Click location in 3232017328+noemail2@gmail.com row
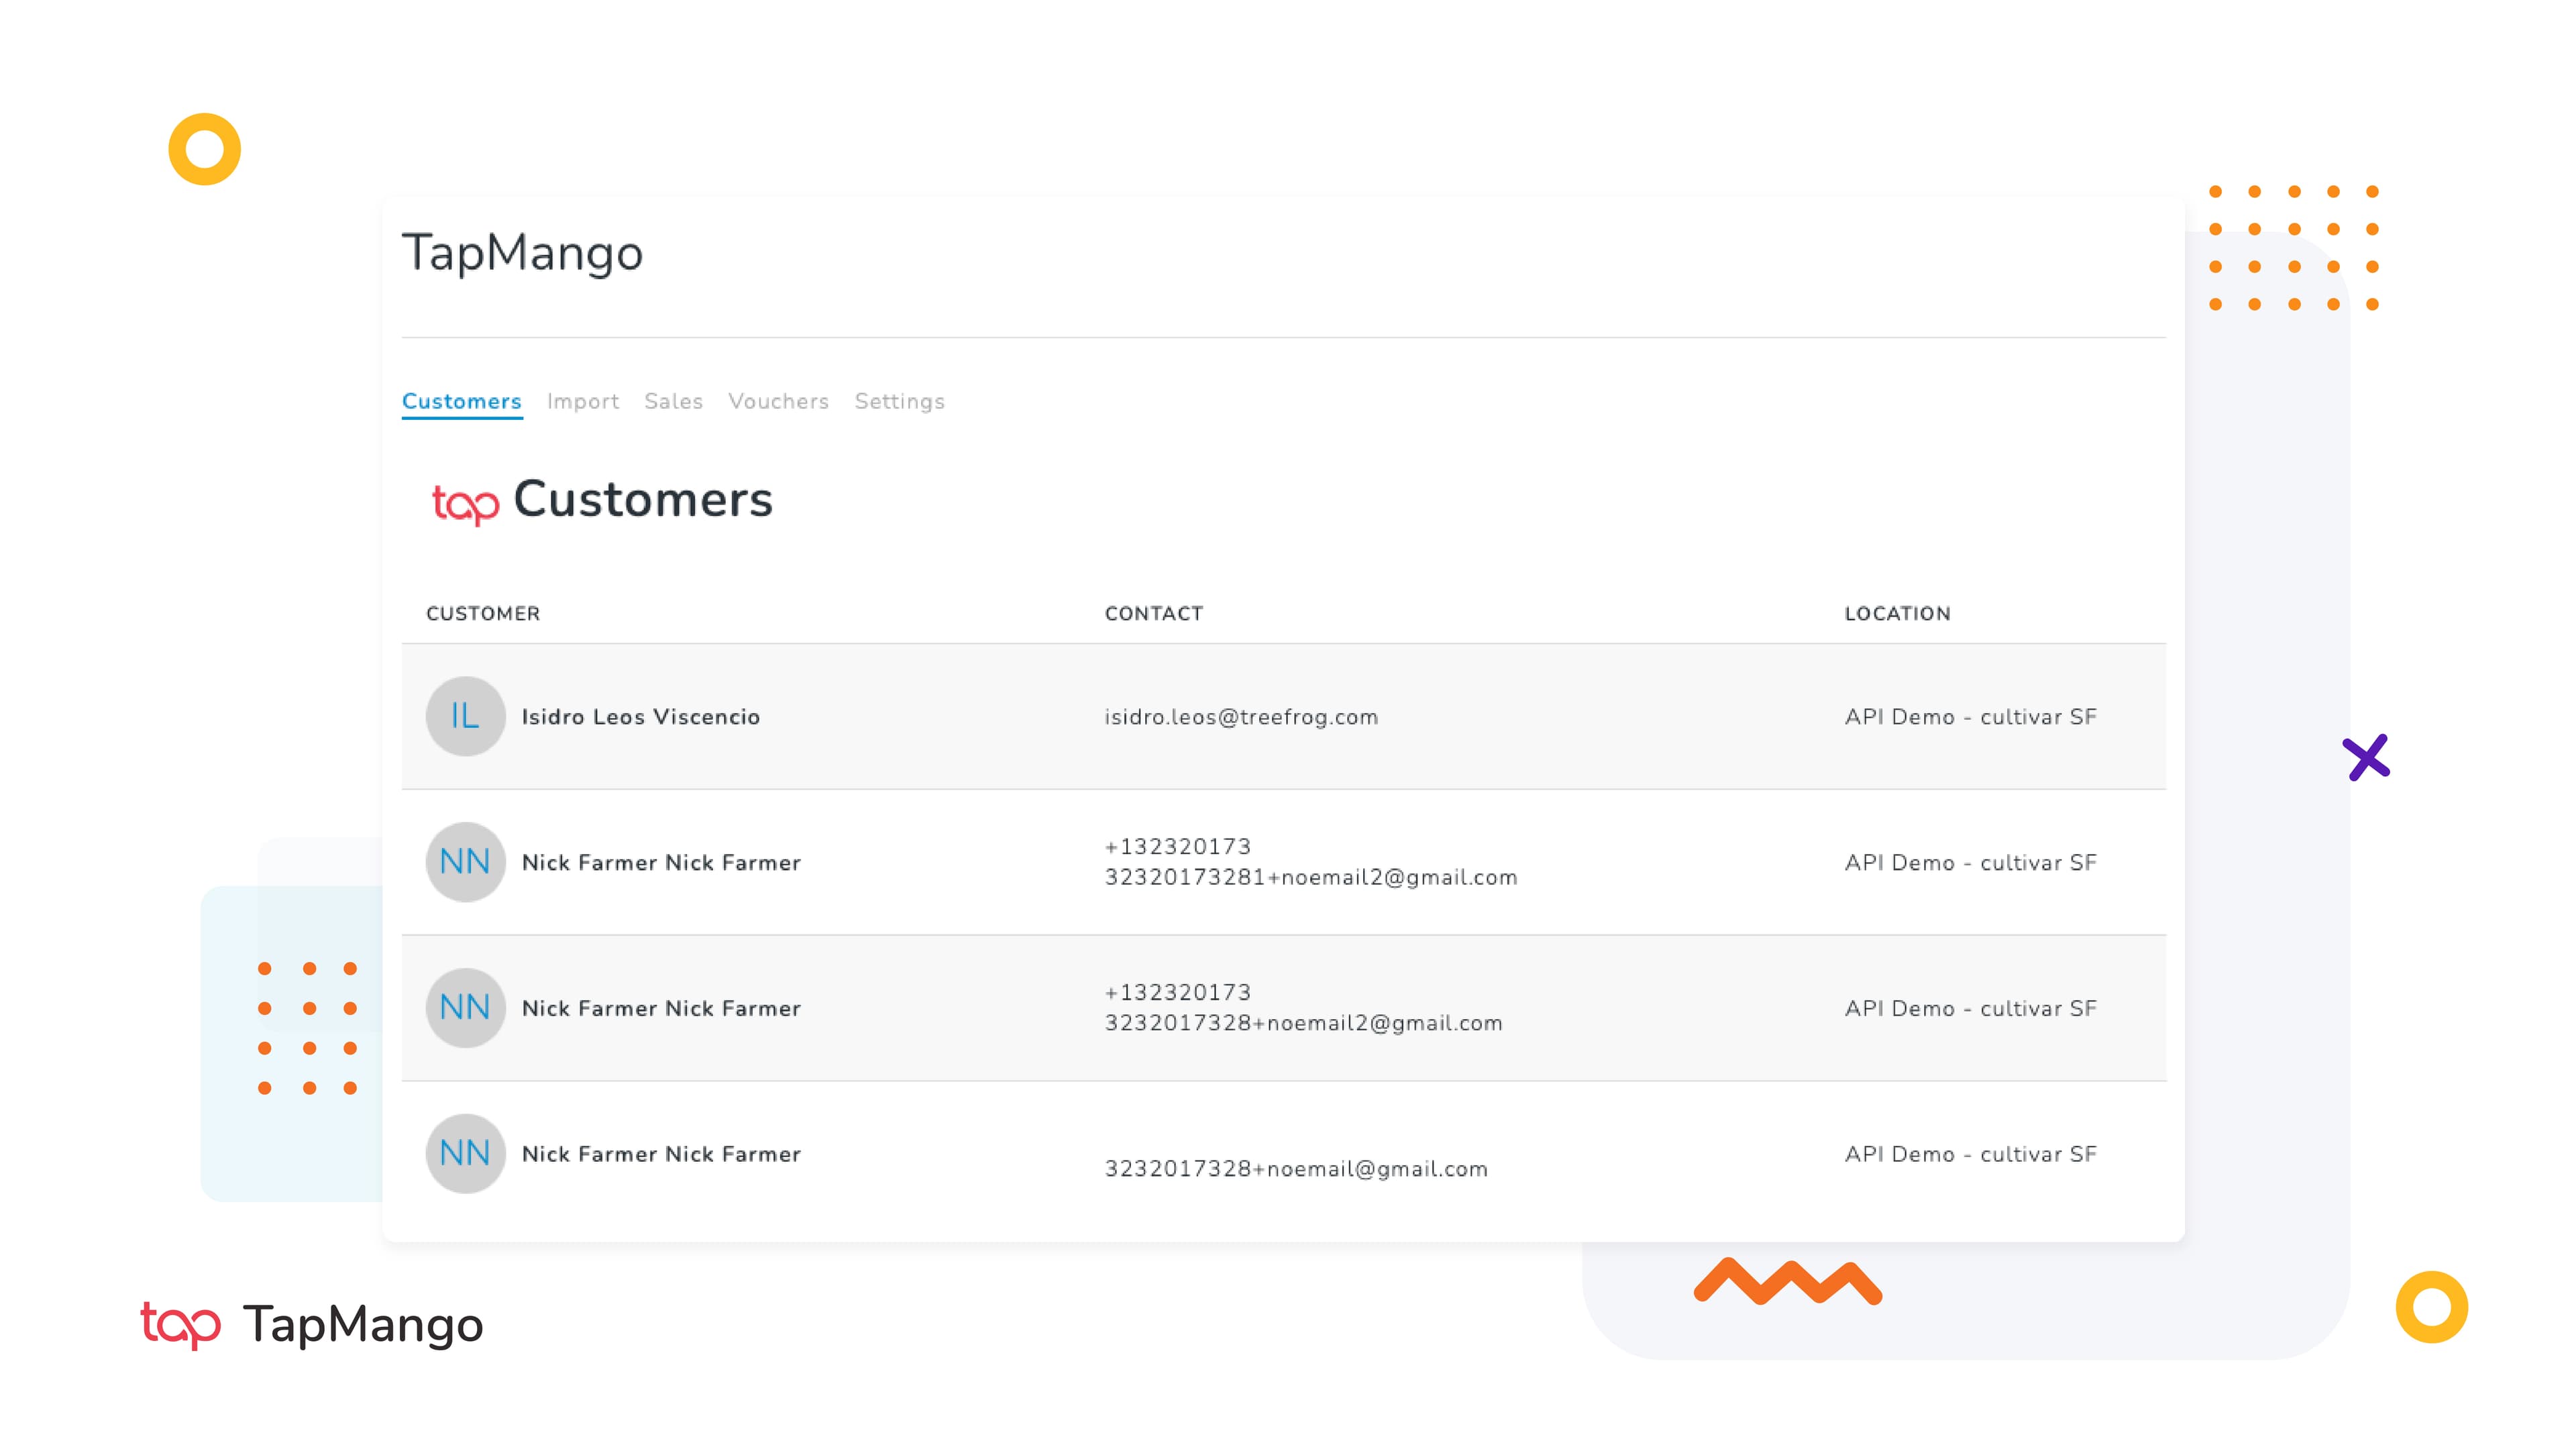Screen dimensions: 2576x1449 pyautogui.click(x=1971, y=1008)
